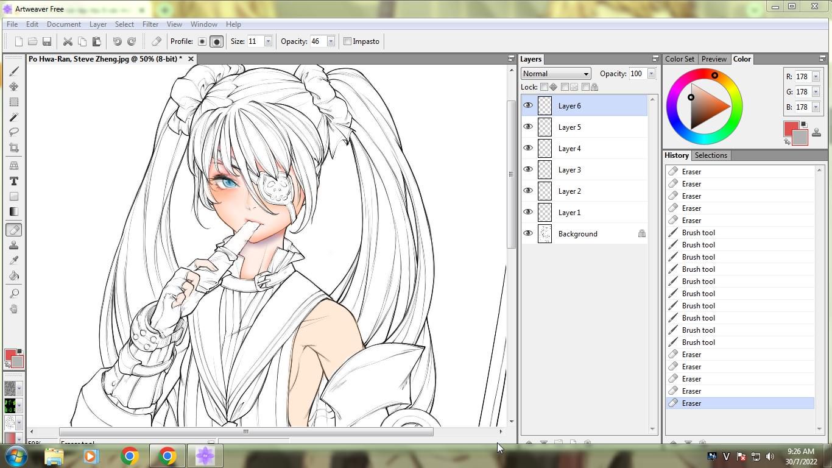Select the Move tool
This screenshot has height=468, width=832.
[14, 87]
